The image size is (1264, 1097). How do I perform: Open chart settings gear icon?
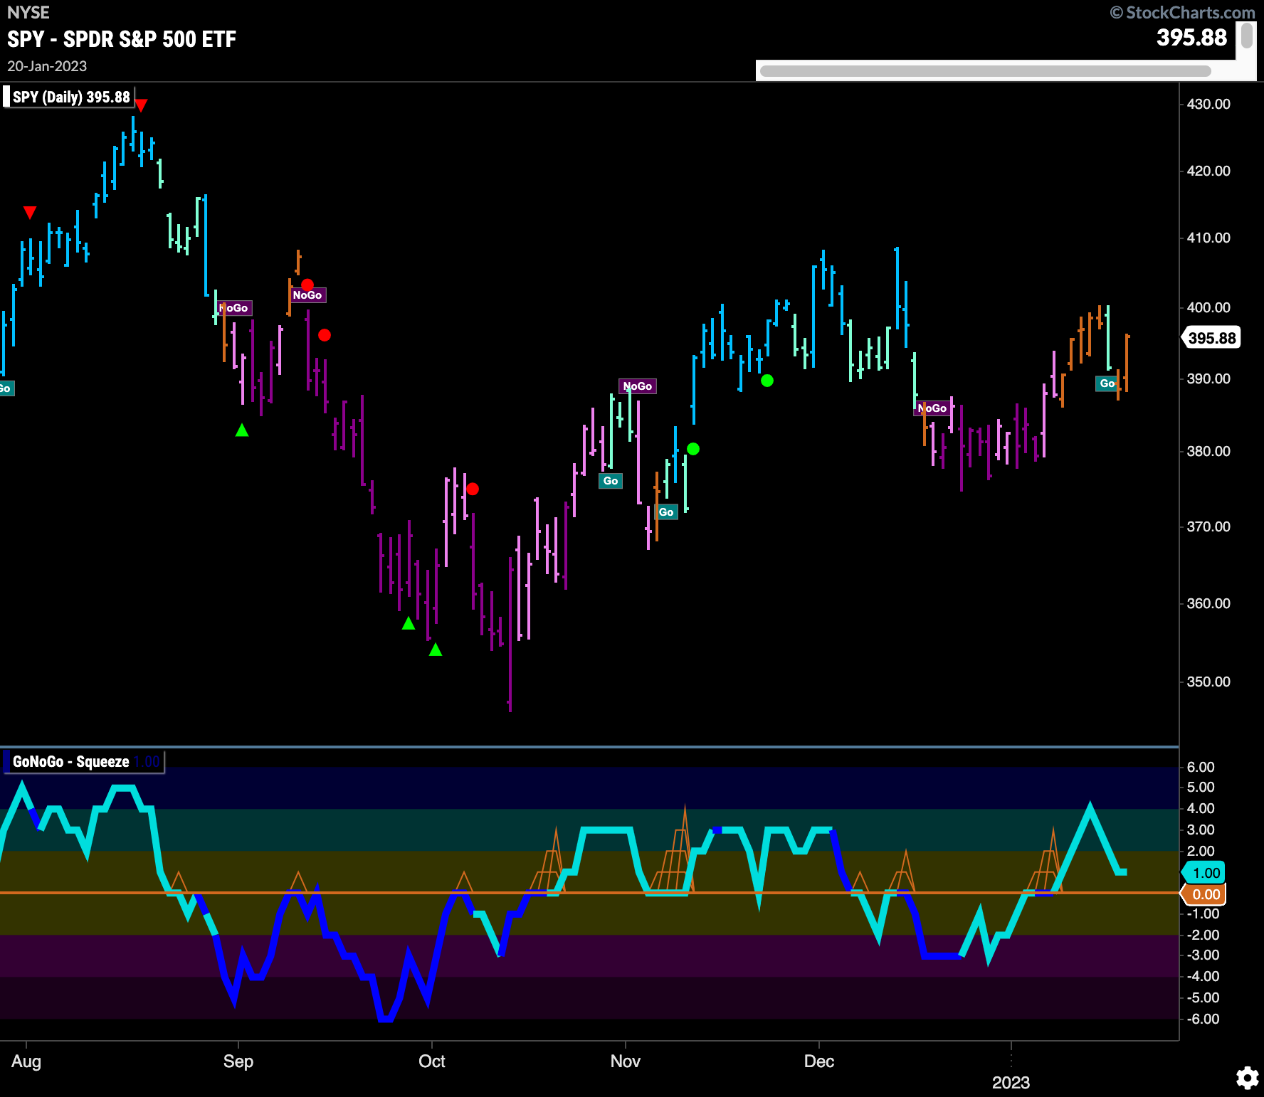[1247, 1078]
